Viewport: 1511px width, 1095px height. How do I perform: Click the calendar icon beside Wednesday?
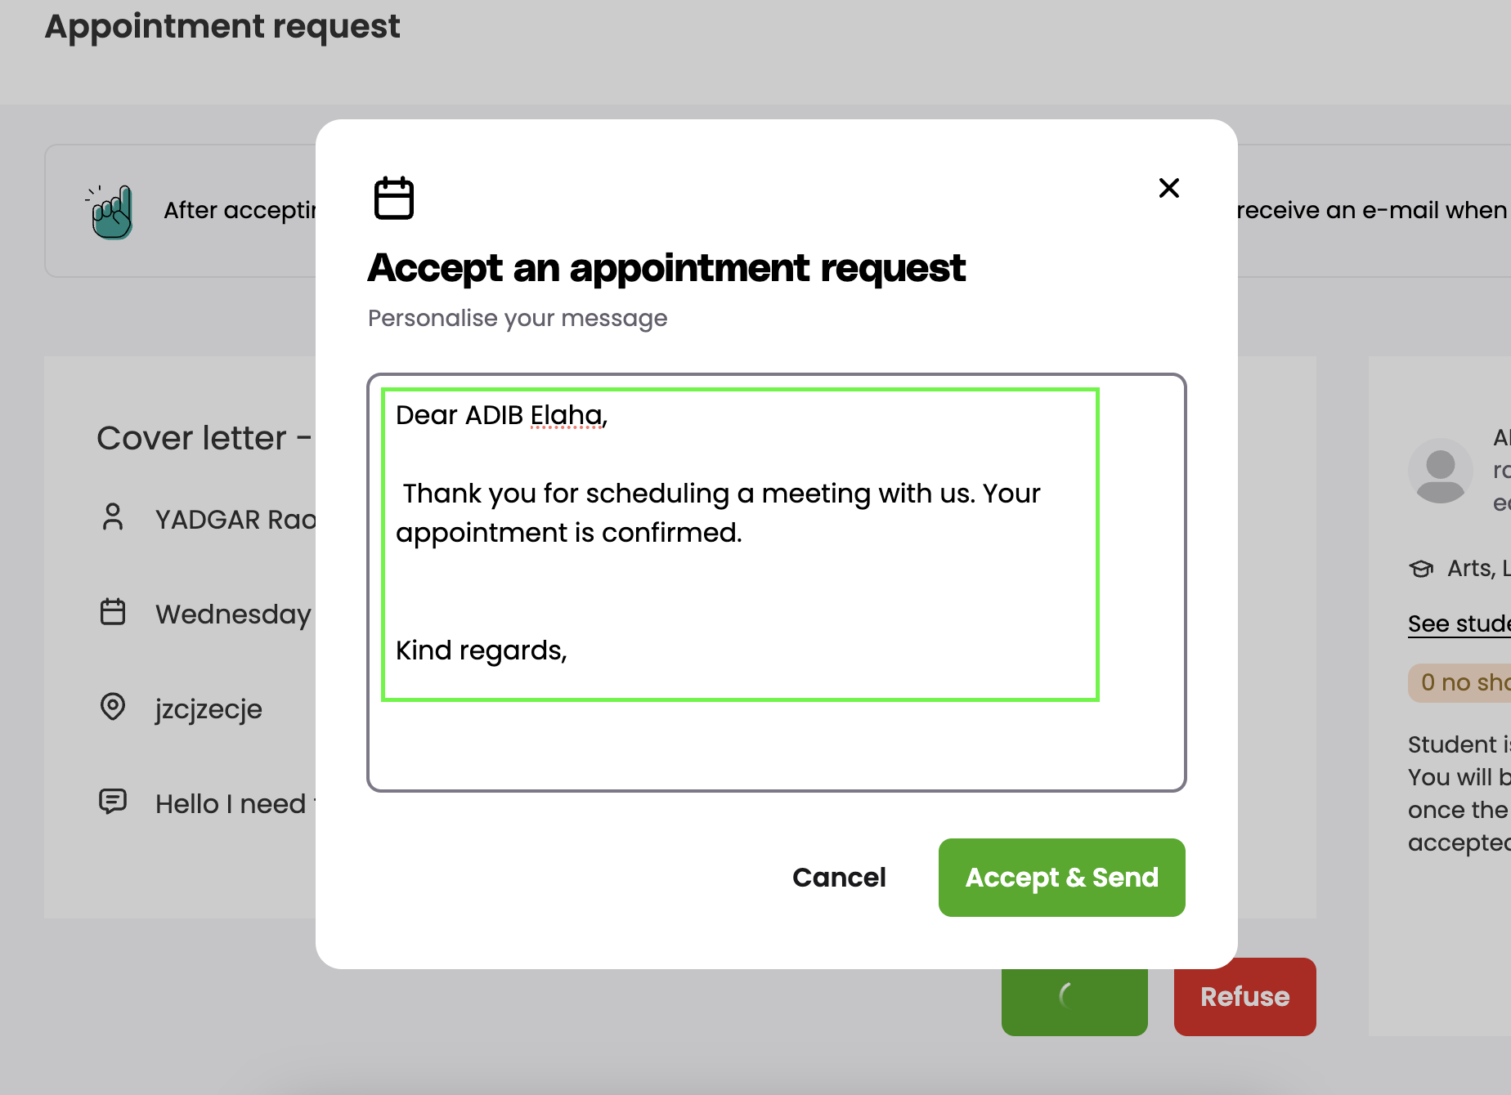pyautogui.click(x=113, y=612)
